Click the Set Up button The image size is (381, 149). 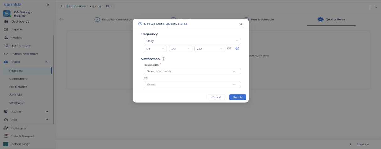238,97
